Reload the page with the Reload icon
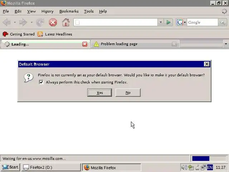This screenshot has width=229, height=172. (40, 22)
